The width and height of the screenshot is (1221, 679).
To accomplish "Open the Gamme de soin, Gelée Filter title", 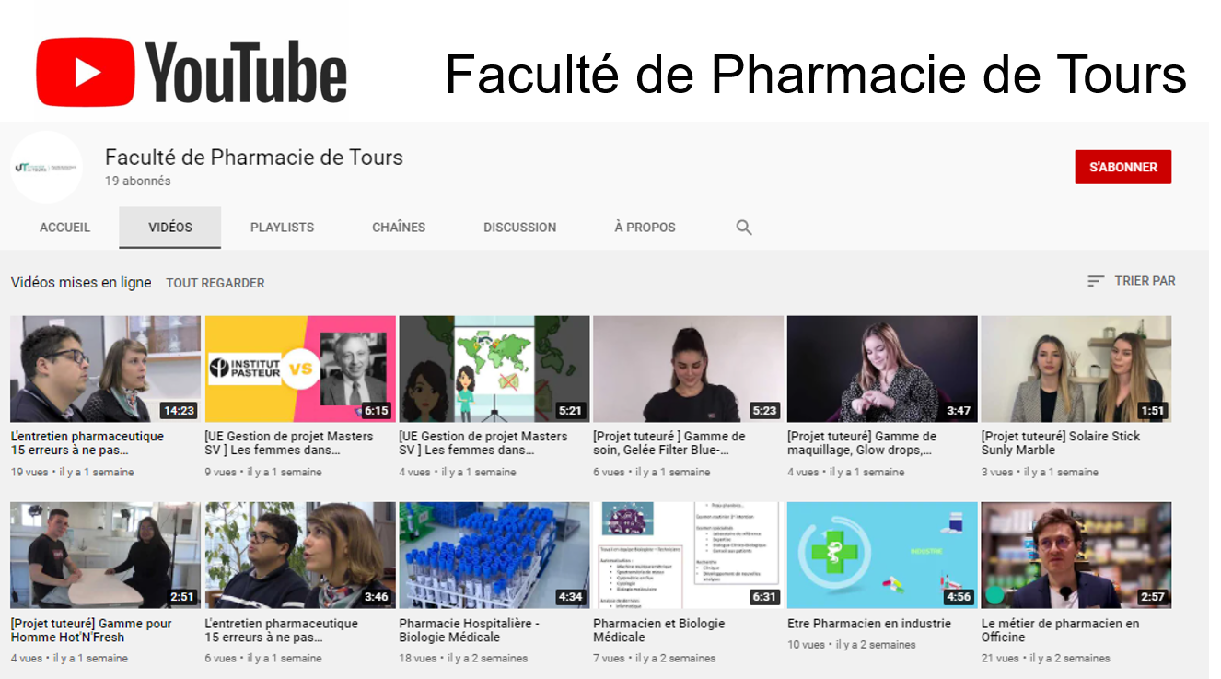I will click(x=669, y=443).
